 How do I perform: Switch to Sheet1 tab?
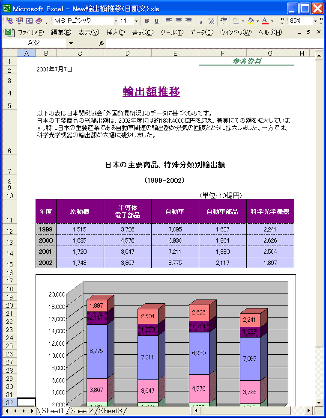pyautogui.click(x=53, y=411)
